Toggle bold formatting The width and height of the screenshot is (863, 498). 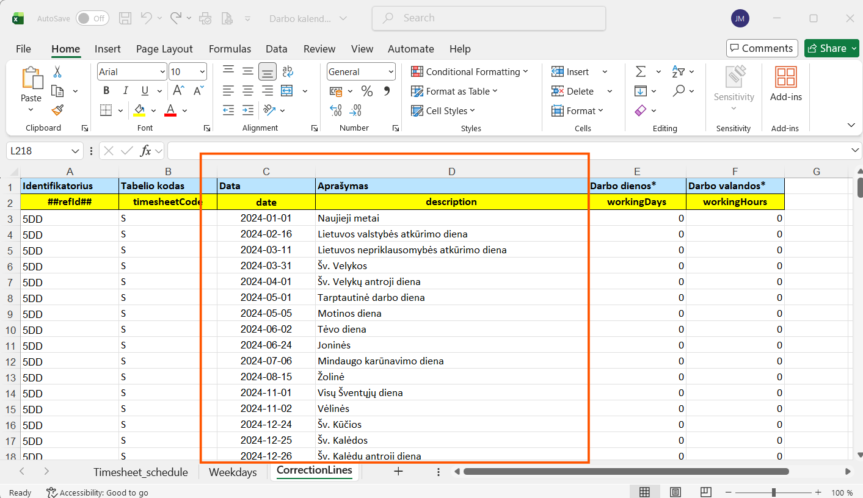[106, 91]
